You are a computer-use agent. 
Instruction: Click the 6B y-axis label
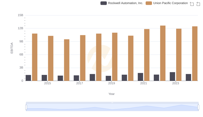(x=21, y=55)
